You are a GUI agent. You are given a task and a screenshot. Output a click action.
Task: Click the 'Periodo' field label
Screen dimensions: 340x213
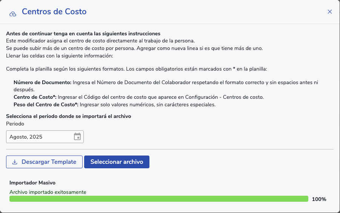coord(15,124)
